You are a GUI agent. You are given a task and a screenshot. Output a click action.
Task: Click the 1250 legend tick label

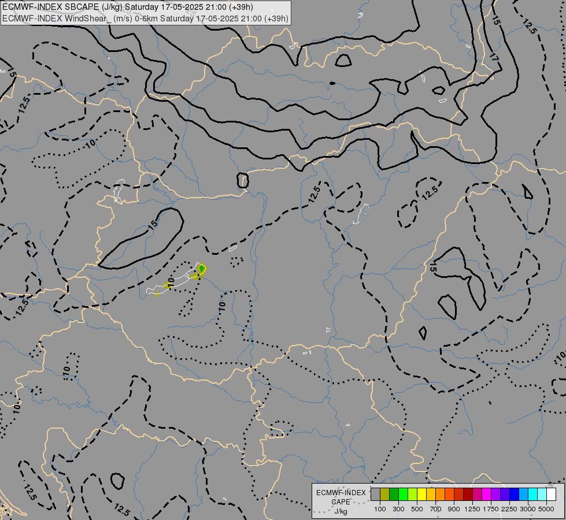coord(472,509)
